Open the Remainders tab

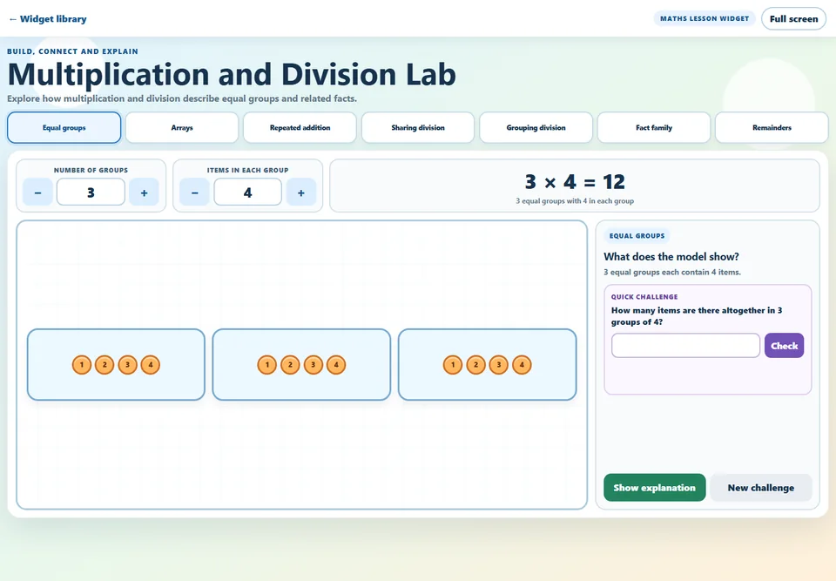point(772,127)
